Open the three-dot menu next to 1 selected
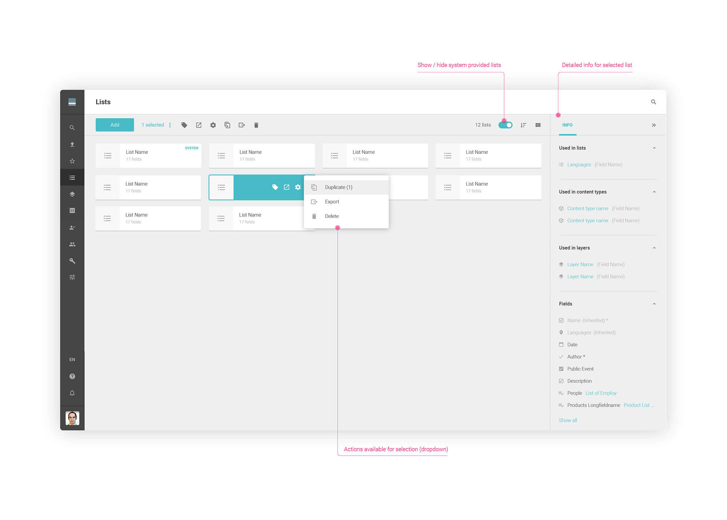Screen dimensions: 727x520 pos(170,125)
